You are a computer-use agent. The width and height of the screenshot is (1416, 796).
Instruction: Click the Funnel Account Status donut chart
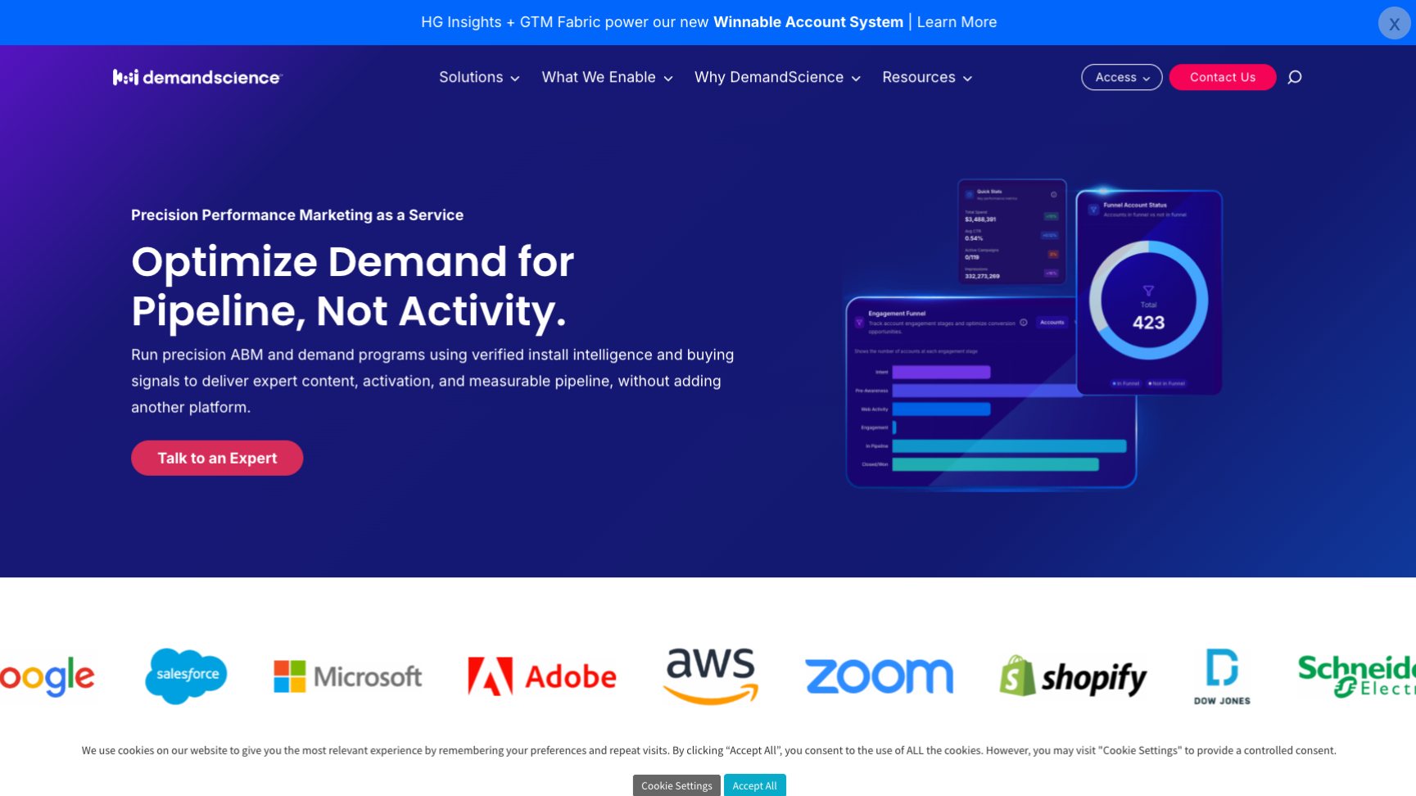coord(1148,300)
